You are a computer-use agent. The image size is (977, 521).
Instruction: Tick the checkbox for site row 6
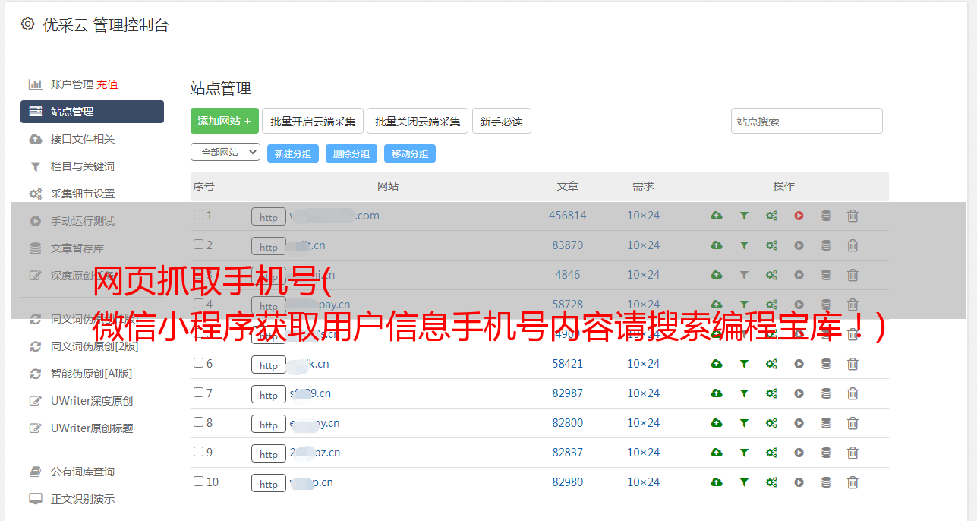click(x=198, y=363)
